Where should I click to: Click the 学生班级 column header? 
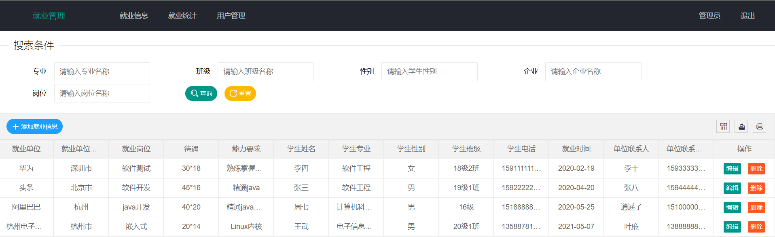pos(466,149)
